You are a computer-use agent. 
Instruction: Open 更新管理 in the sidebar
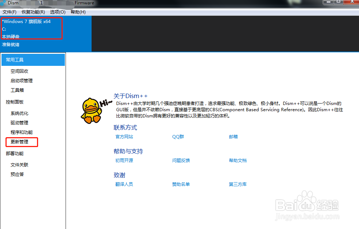tap(19, 142)
